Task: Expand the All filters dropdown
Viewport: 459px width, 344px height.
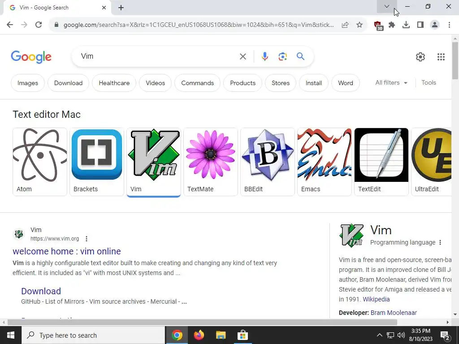Action: [x=391, y=83]
